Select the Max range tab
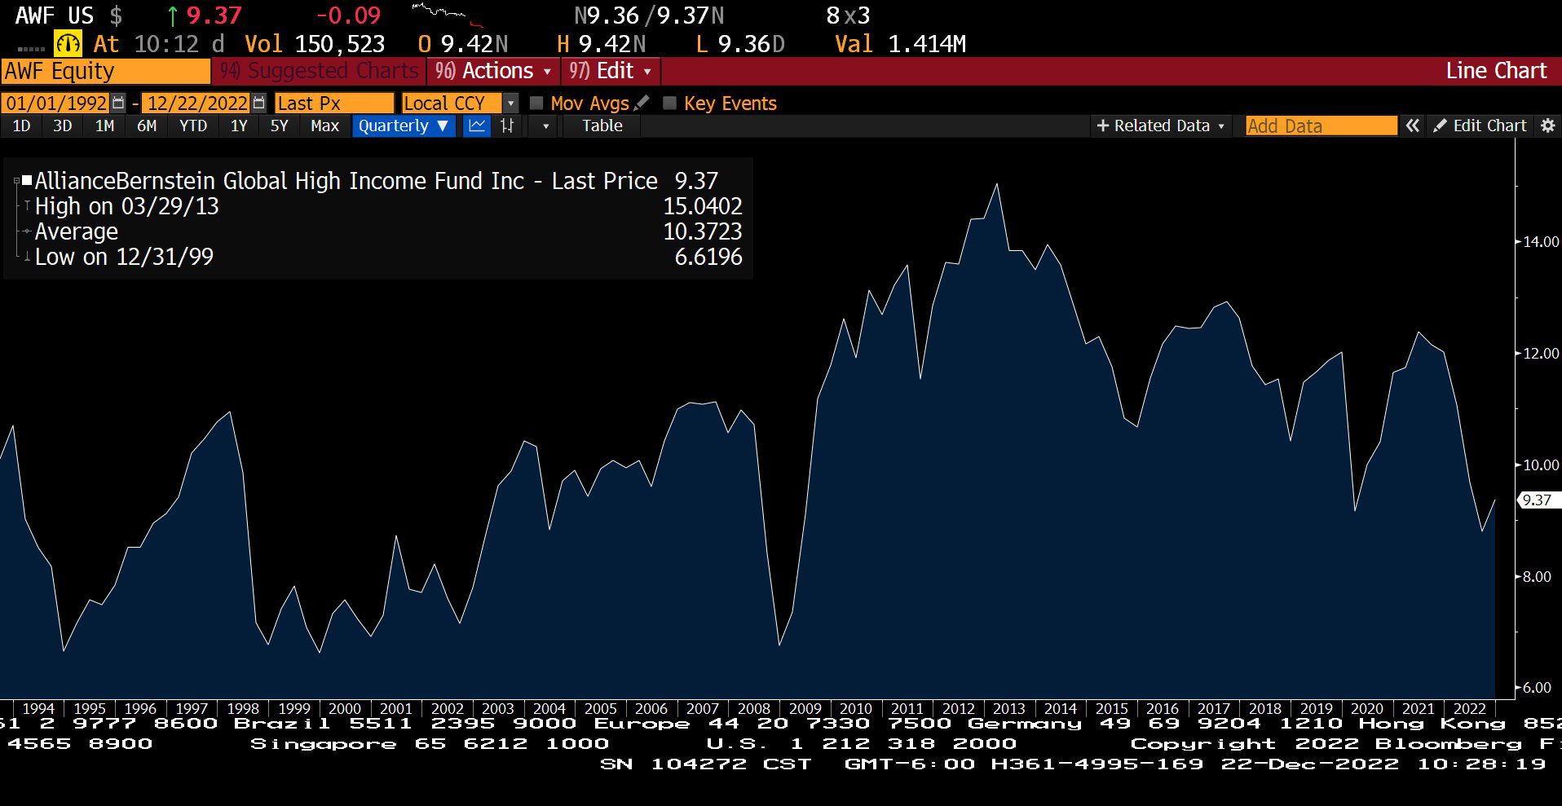Image resolution: width=1562 pixels, height=806 pixels. pos(324,126)
